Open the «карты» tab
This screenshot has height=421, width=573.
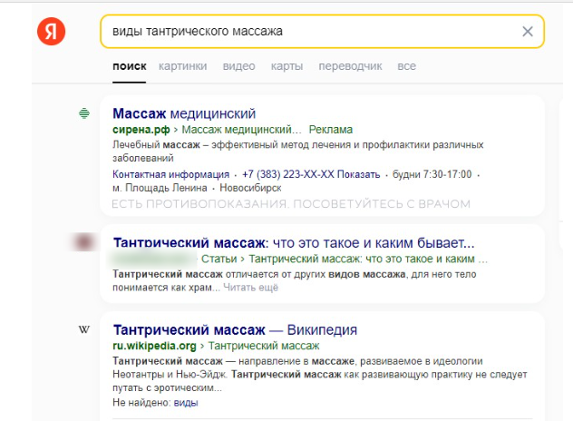[x=286, y=66]
